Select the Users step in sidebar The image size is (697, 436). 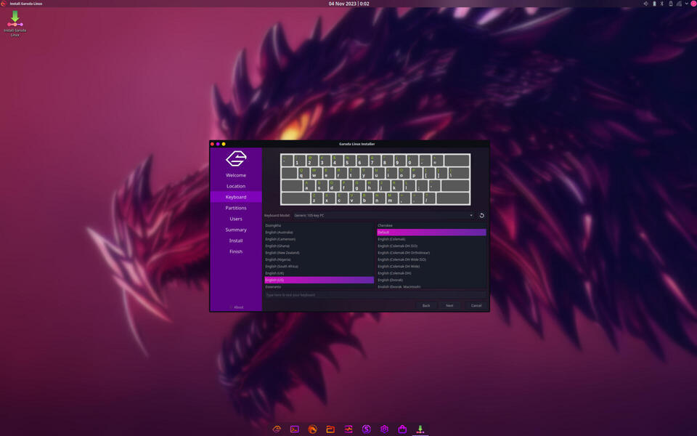[236, 219]
